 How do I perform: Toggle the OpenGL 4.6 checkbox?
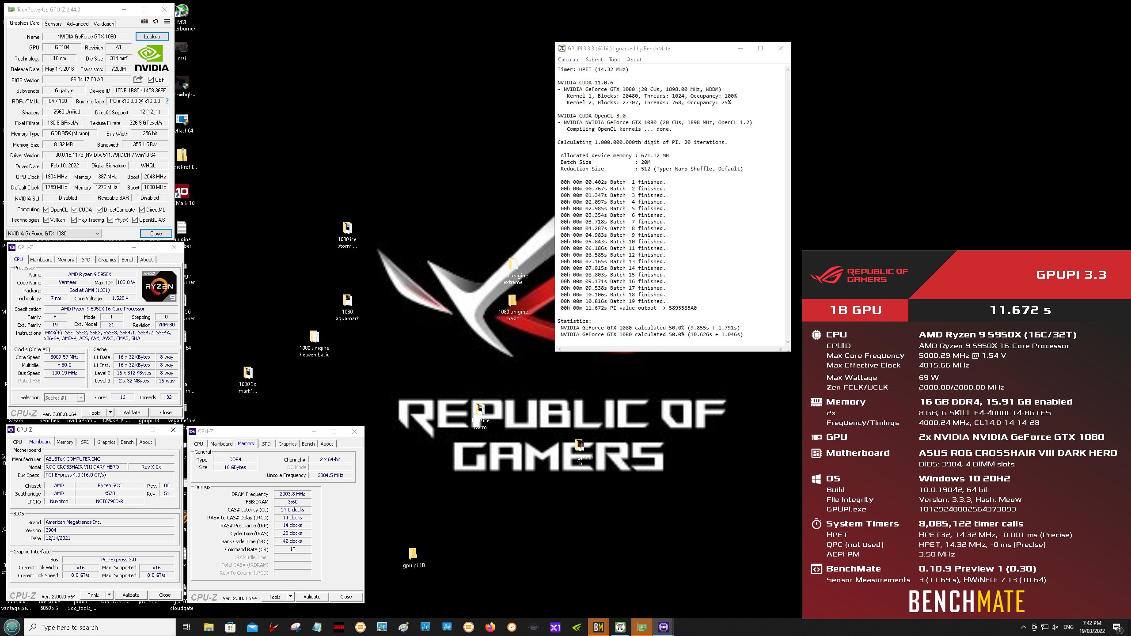point(135,220)
